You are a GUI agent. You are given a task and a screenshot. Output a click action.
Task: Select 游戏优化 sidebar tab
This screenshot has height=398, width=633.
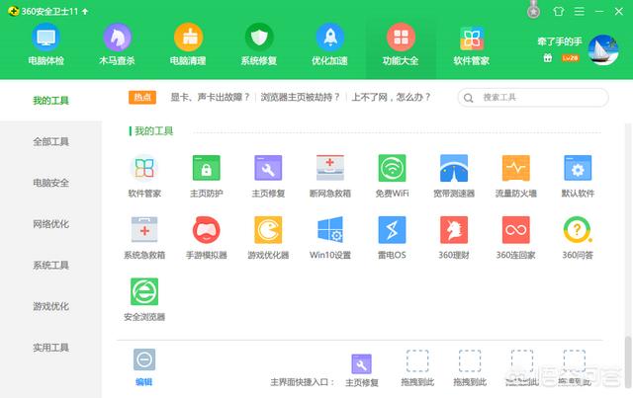coord(50,306)
